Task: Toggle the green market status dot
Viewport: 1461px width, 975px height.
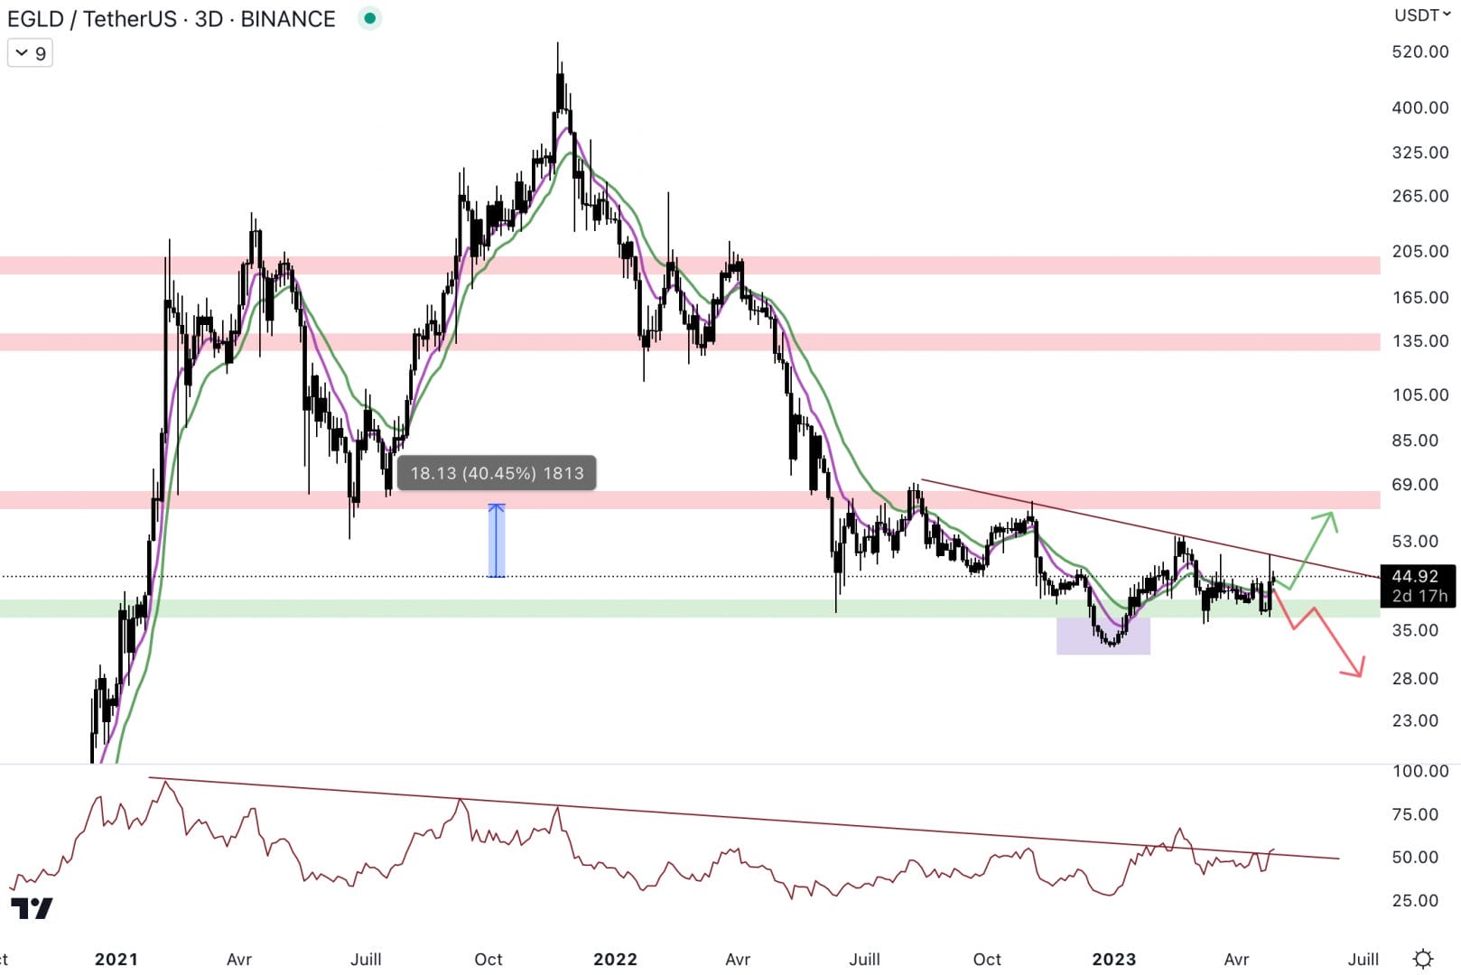Action: (x=368, y=18)
